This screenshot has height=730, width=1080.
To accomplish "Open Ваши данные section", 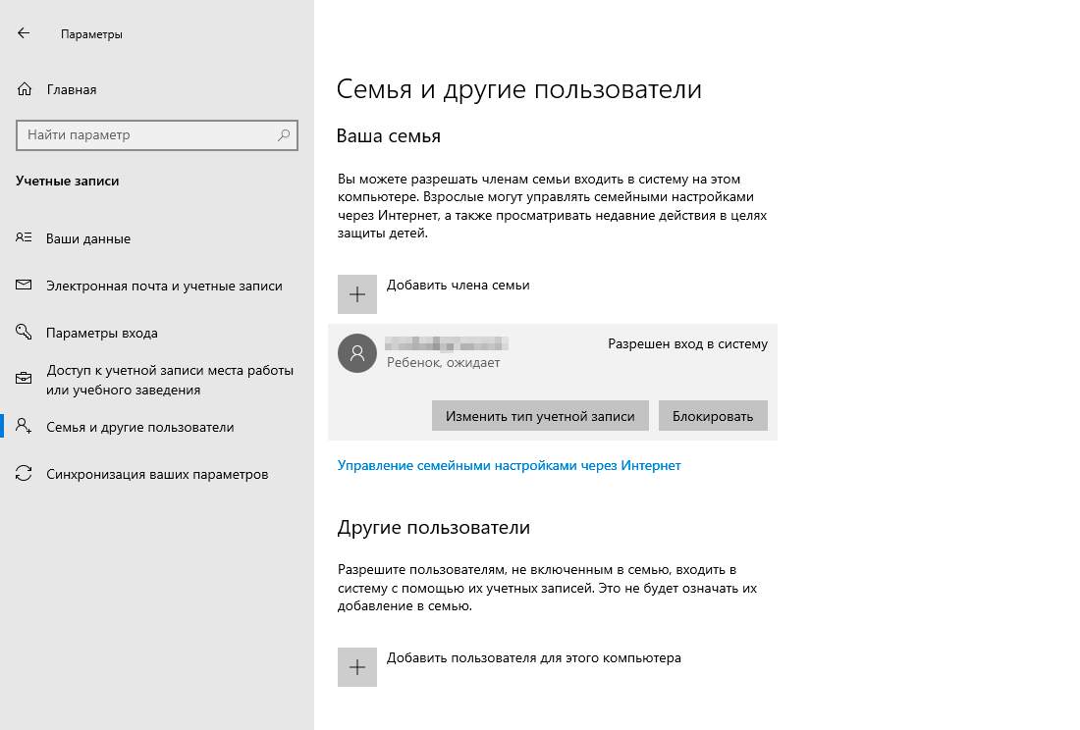I will 88,238.
